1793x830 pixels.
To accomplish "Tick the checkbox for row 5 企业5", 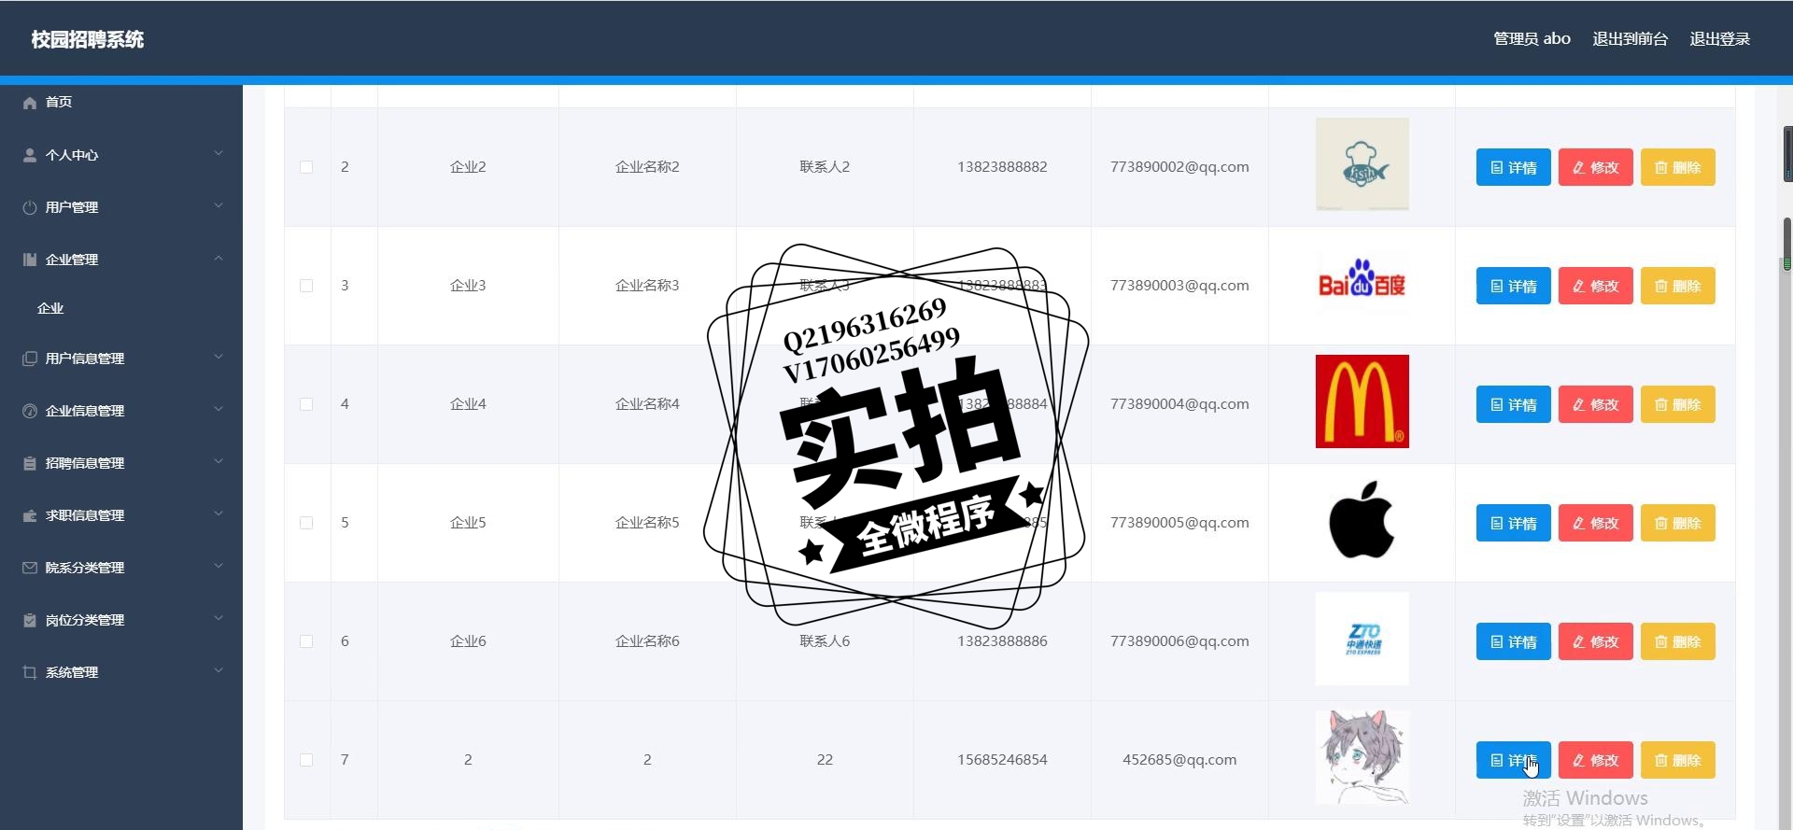I will (306, 523).
